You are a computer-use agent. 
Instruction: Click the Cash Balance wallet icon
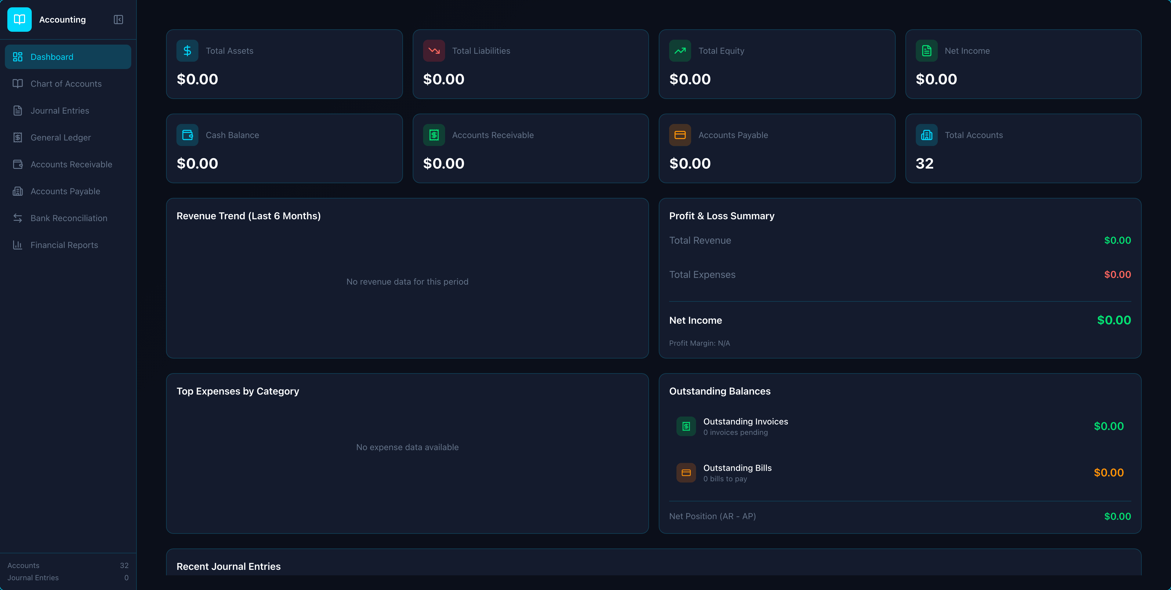[x=187, y=135]
